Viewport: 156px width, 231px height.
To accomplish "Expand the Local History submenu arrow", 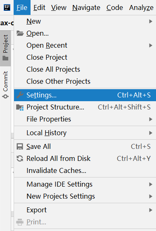I will (151, 133).
